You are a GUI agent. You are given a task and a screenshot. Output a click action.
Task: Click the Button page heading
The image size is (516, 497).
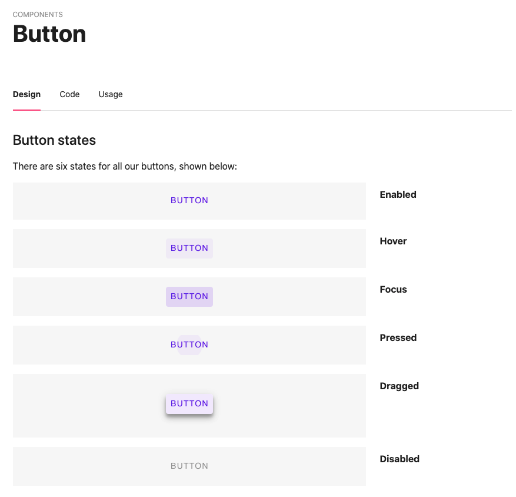tap(49, 34)
